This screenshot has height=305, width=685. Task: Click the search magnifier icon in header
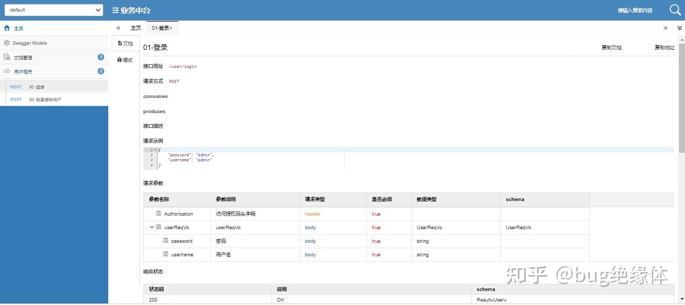pos(674,10)
